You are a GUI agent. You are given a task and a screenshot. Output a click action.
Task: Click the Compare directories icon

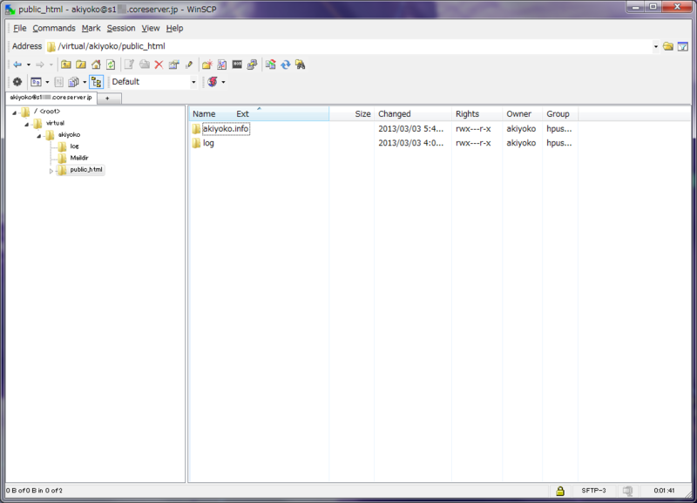point(270,65)
